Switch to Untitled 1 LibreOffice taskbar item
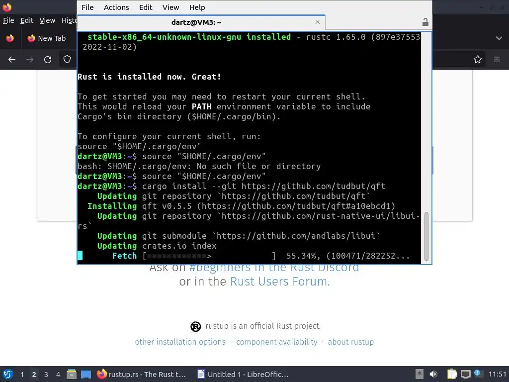The image size is (509, 382). (x=243, y=374)
